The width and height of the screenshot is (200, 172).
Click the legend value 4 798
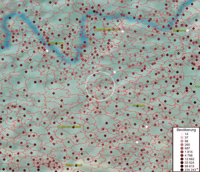189,155
